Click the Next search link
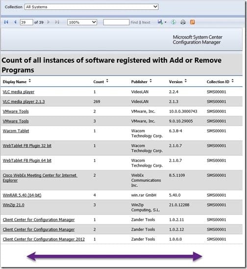The height and width of the screenshot is (269, 247). click(146, 23)
